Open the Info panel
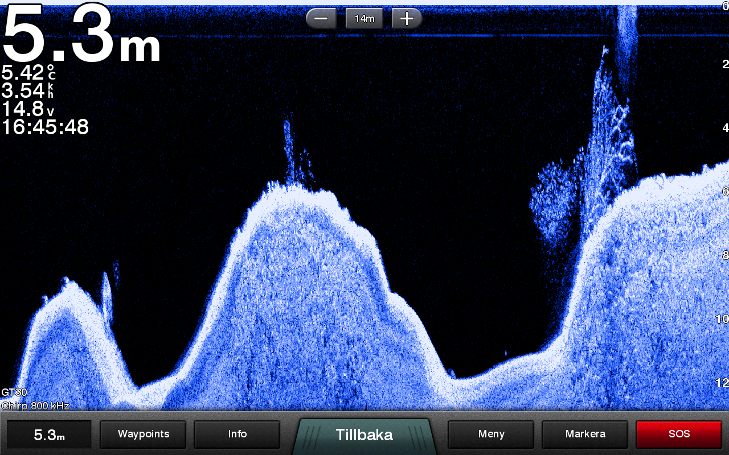This screenshot has height=455, width=729. [237, 435]
